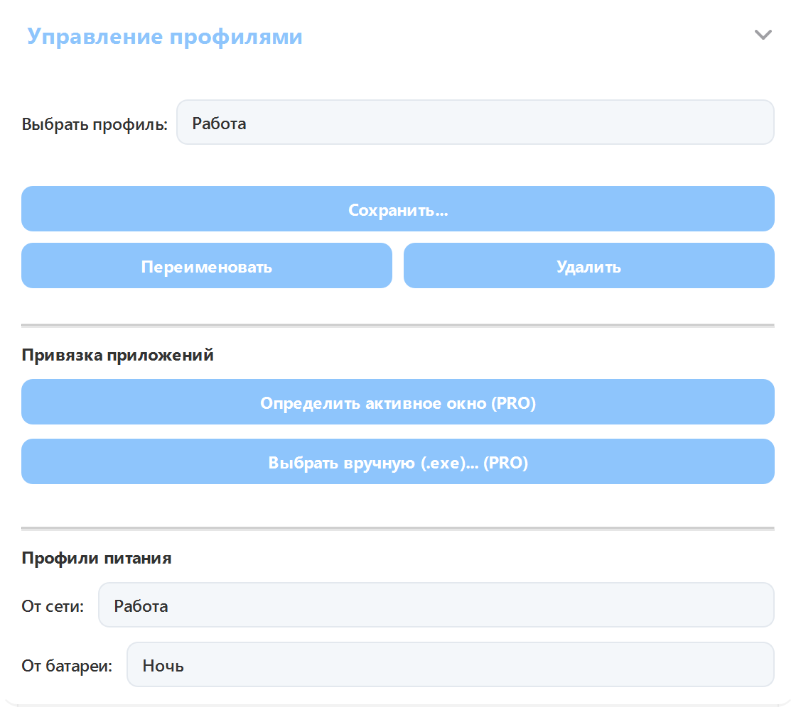Image resolution: width=796 pixels, height=707 pixels.
Task: Open the Выбрать профиль dropdown
Action: (475, 122)
